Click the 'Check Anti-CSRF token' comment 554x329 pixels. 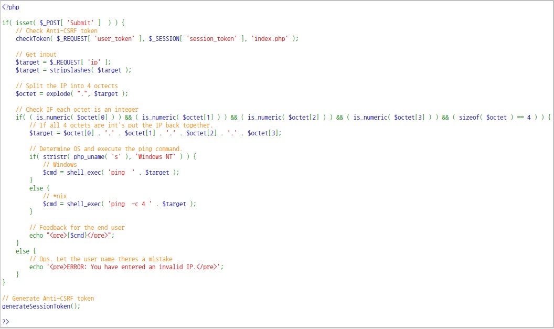57,31
